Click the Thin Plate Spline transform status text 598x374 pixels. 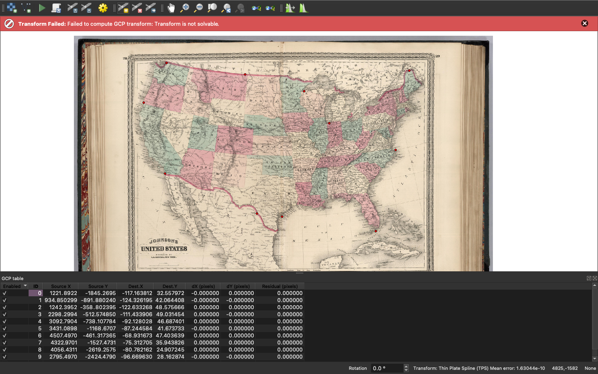tap(479, 368)
